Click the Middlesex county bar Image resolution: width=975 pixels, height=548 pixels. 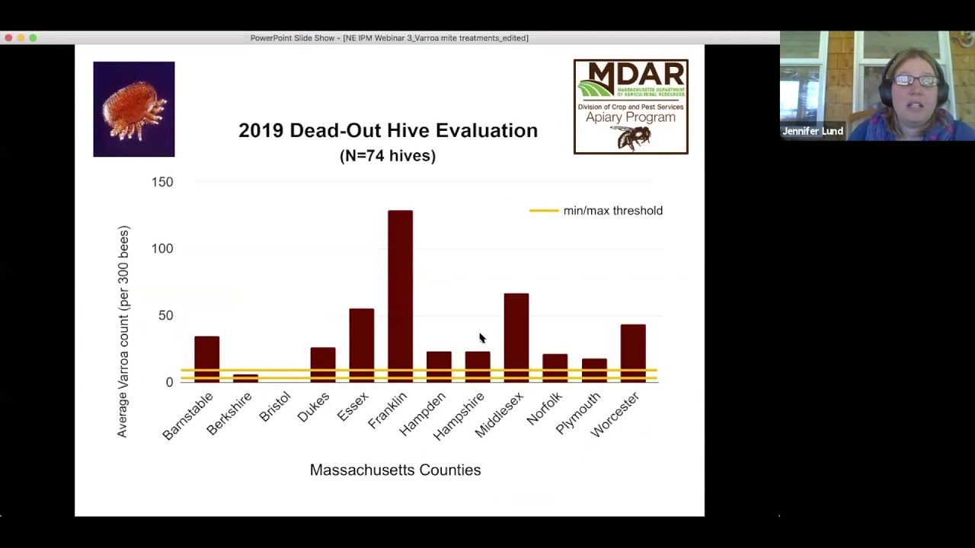point(516,337)
